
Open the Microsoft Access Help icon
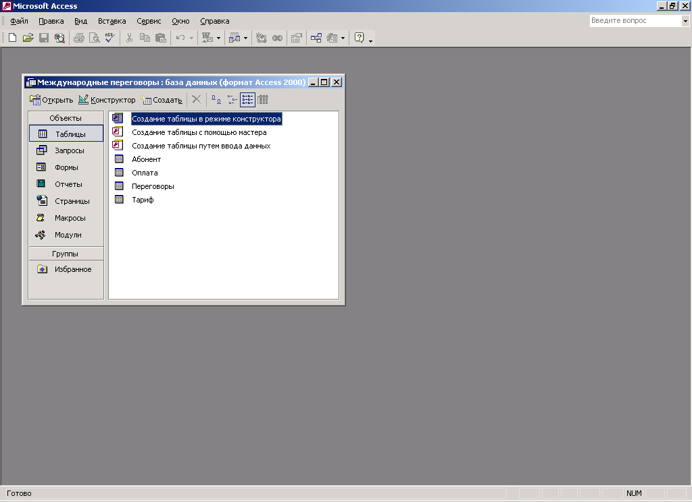[x=360, y=38]
